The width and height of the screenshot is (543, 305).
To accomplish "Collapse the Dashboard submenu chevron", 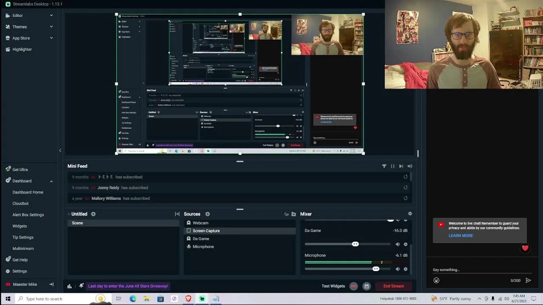I will [x=51, y=181].
